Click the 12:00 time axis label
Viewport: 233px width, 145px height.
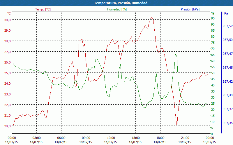pyautogui.click(x=111, y=138)
